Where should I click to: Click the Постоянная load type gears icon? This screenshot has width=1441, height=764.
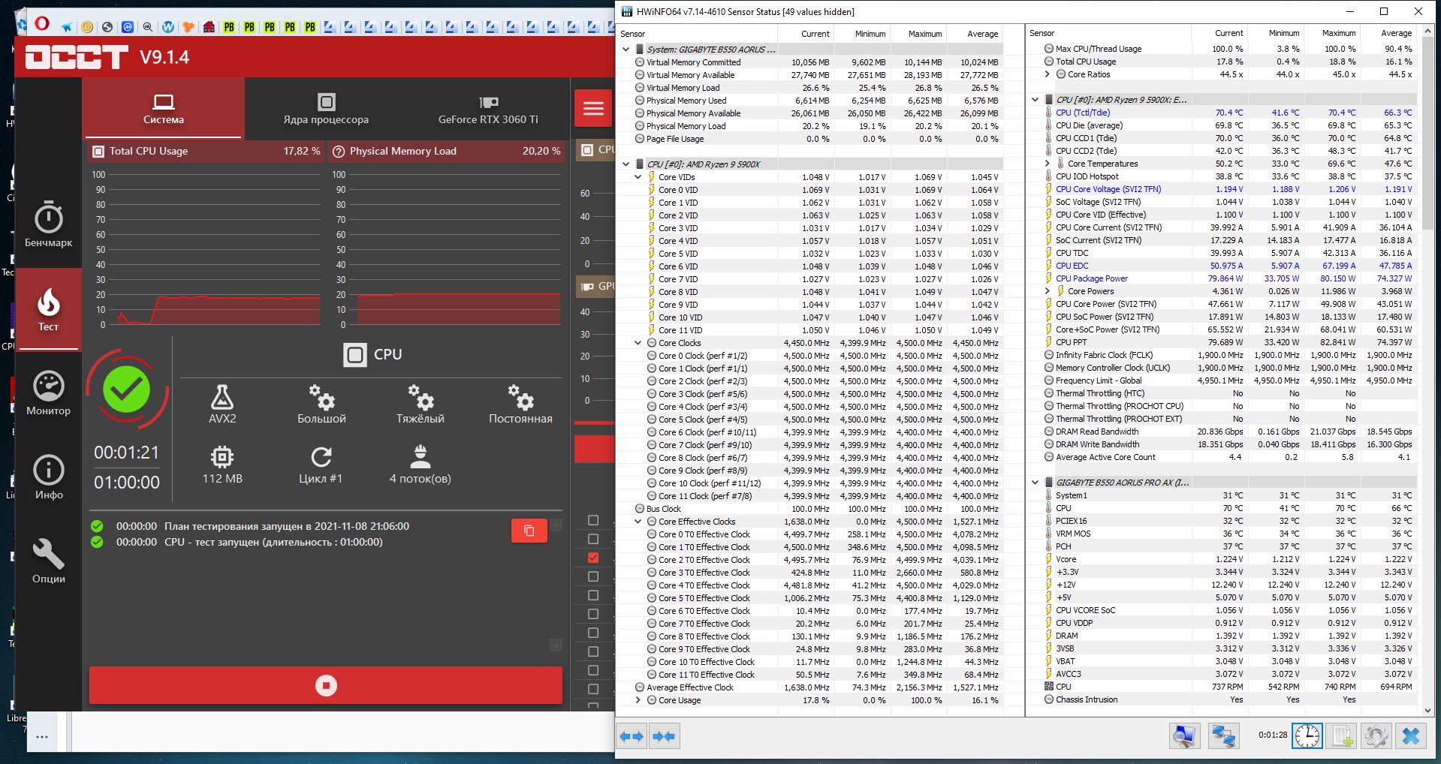(x=520, y=396)
